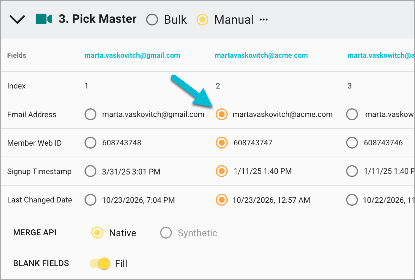Select third column's Last Changed Date radio
The image size is (415, 280).
tap(352, 200)
